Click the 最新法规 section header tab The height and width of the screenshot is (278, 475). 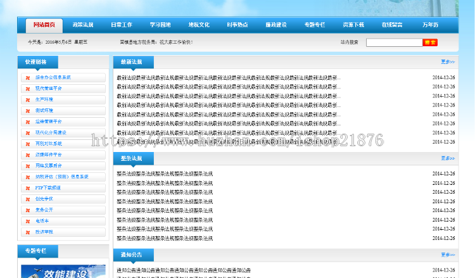point(133,62)
